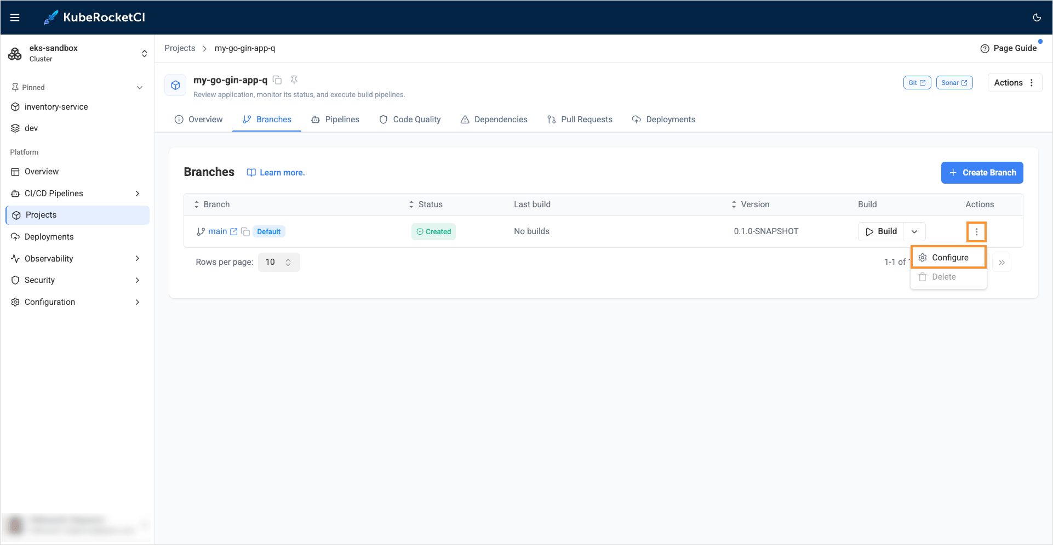Switch to the Pipelines tab
The width and height of the screenshot is (1053, 545).
335,120
